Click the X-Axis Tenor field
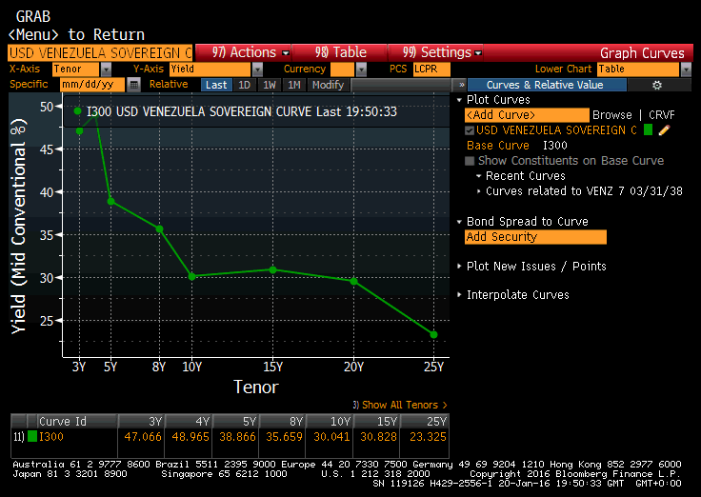This screenshot has width=701, height=497. point(75,70)
